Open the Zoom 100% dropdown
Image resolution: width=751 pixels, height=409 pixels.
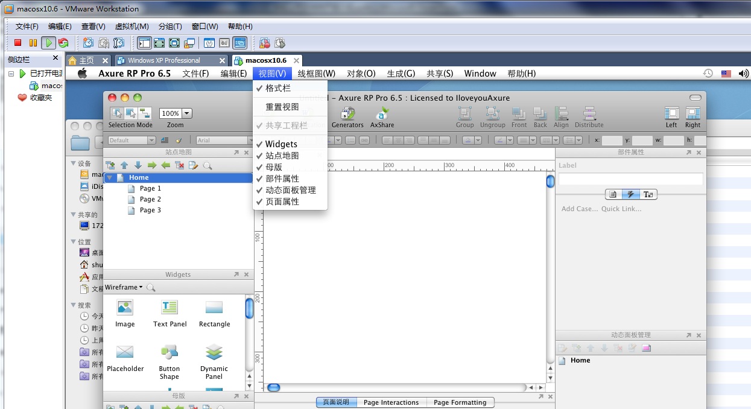click(x=186, y=113)
